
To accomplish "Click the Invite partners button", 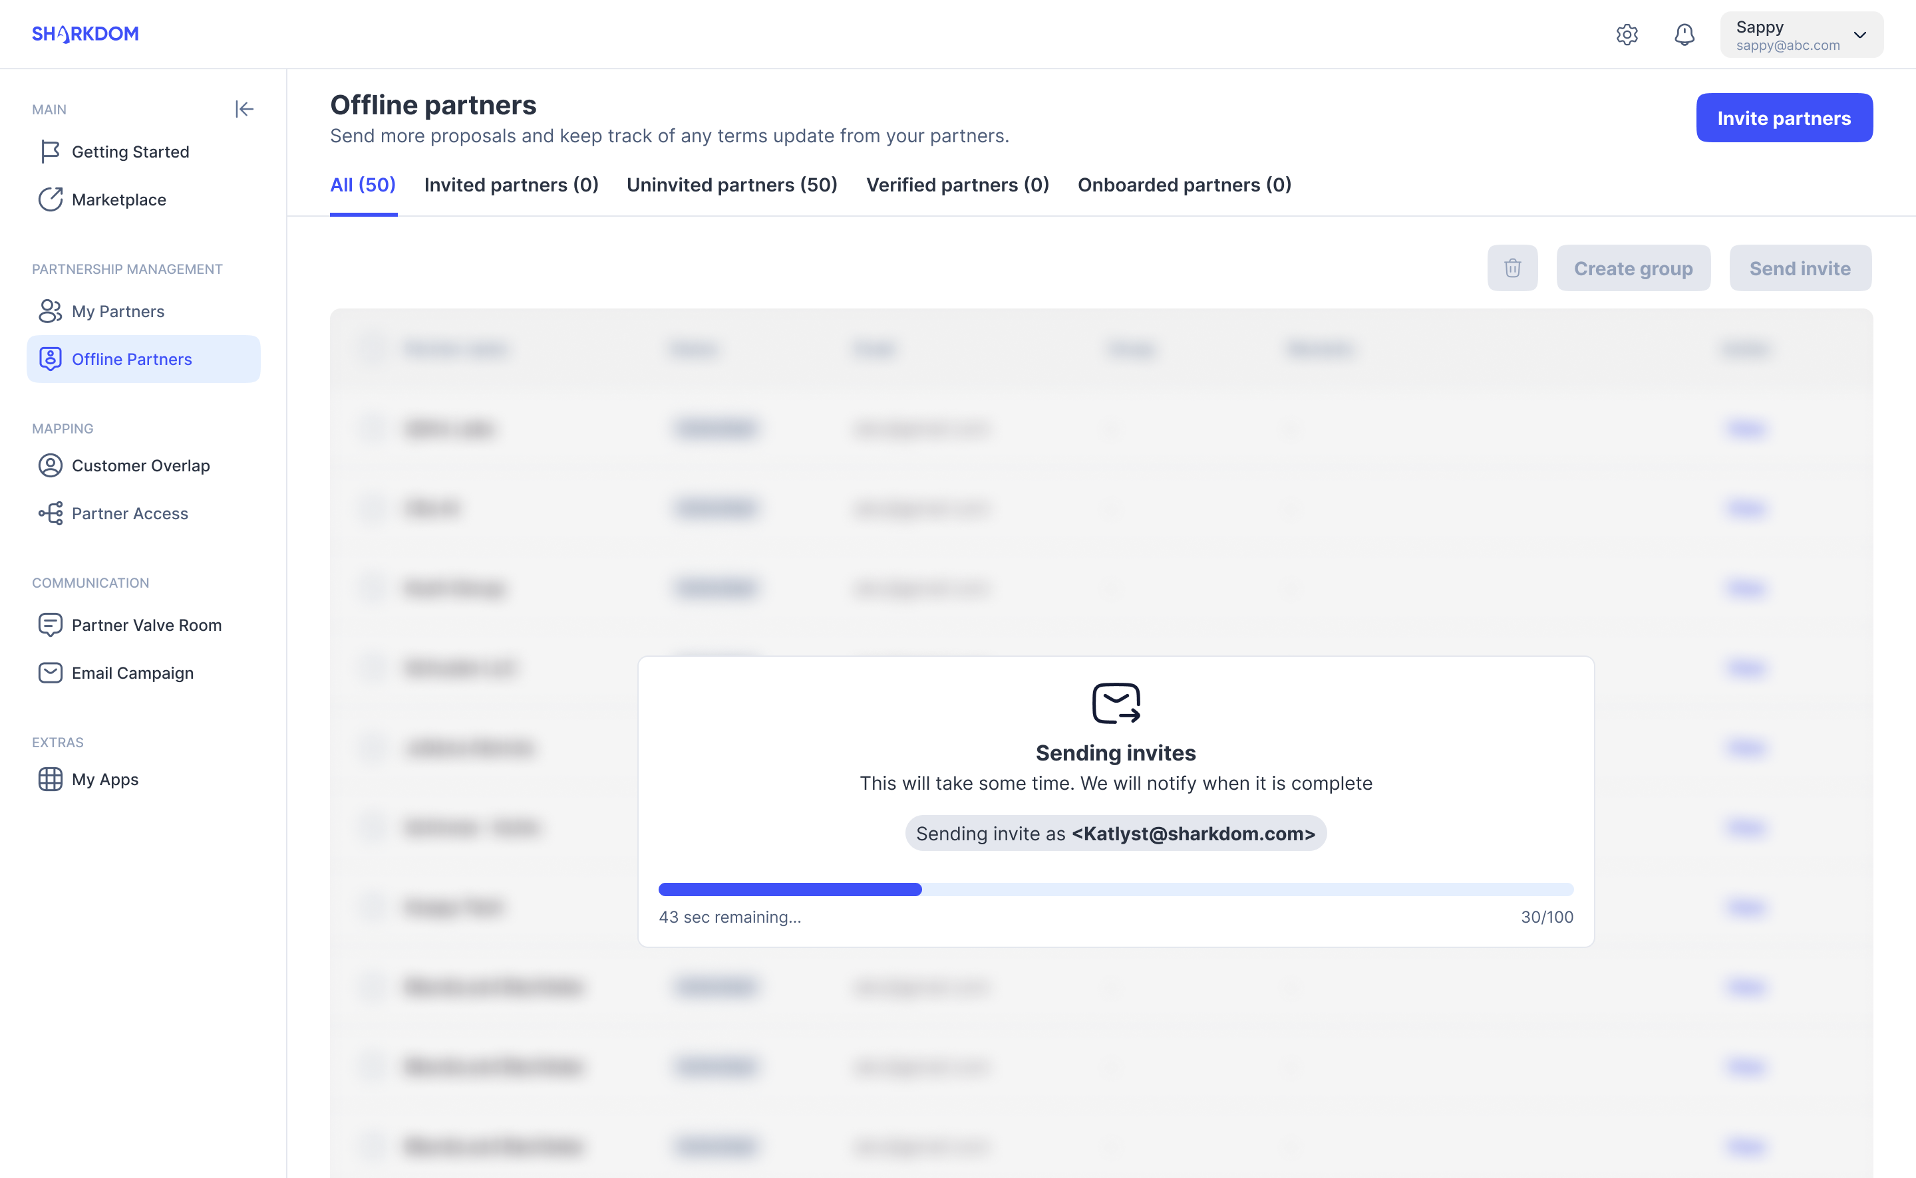I will click(x=1784, y=118).
